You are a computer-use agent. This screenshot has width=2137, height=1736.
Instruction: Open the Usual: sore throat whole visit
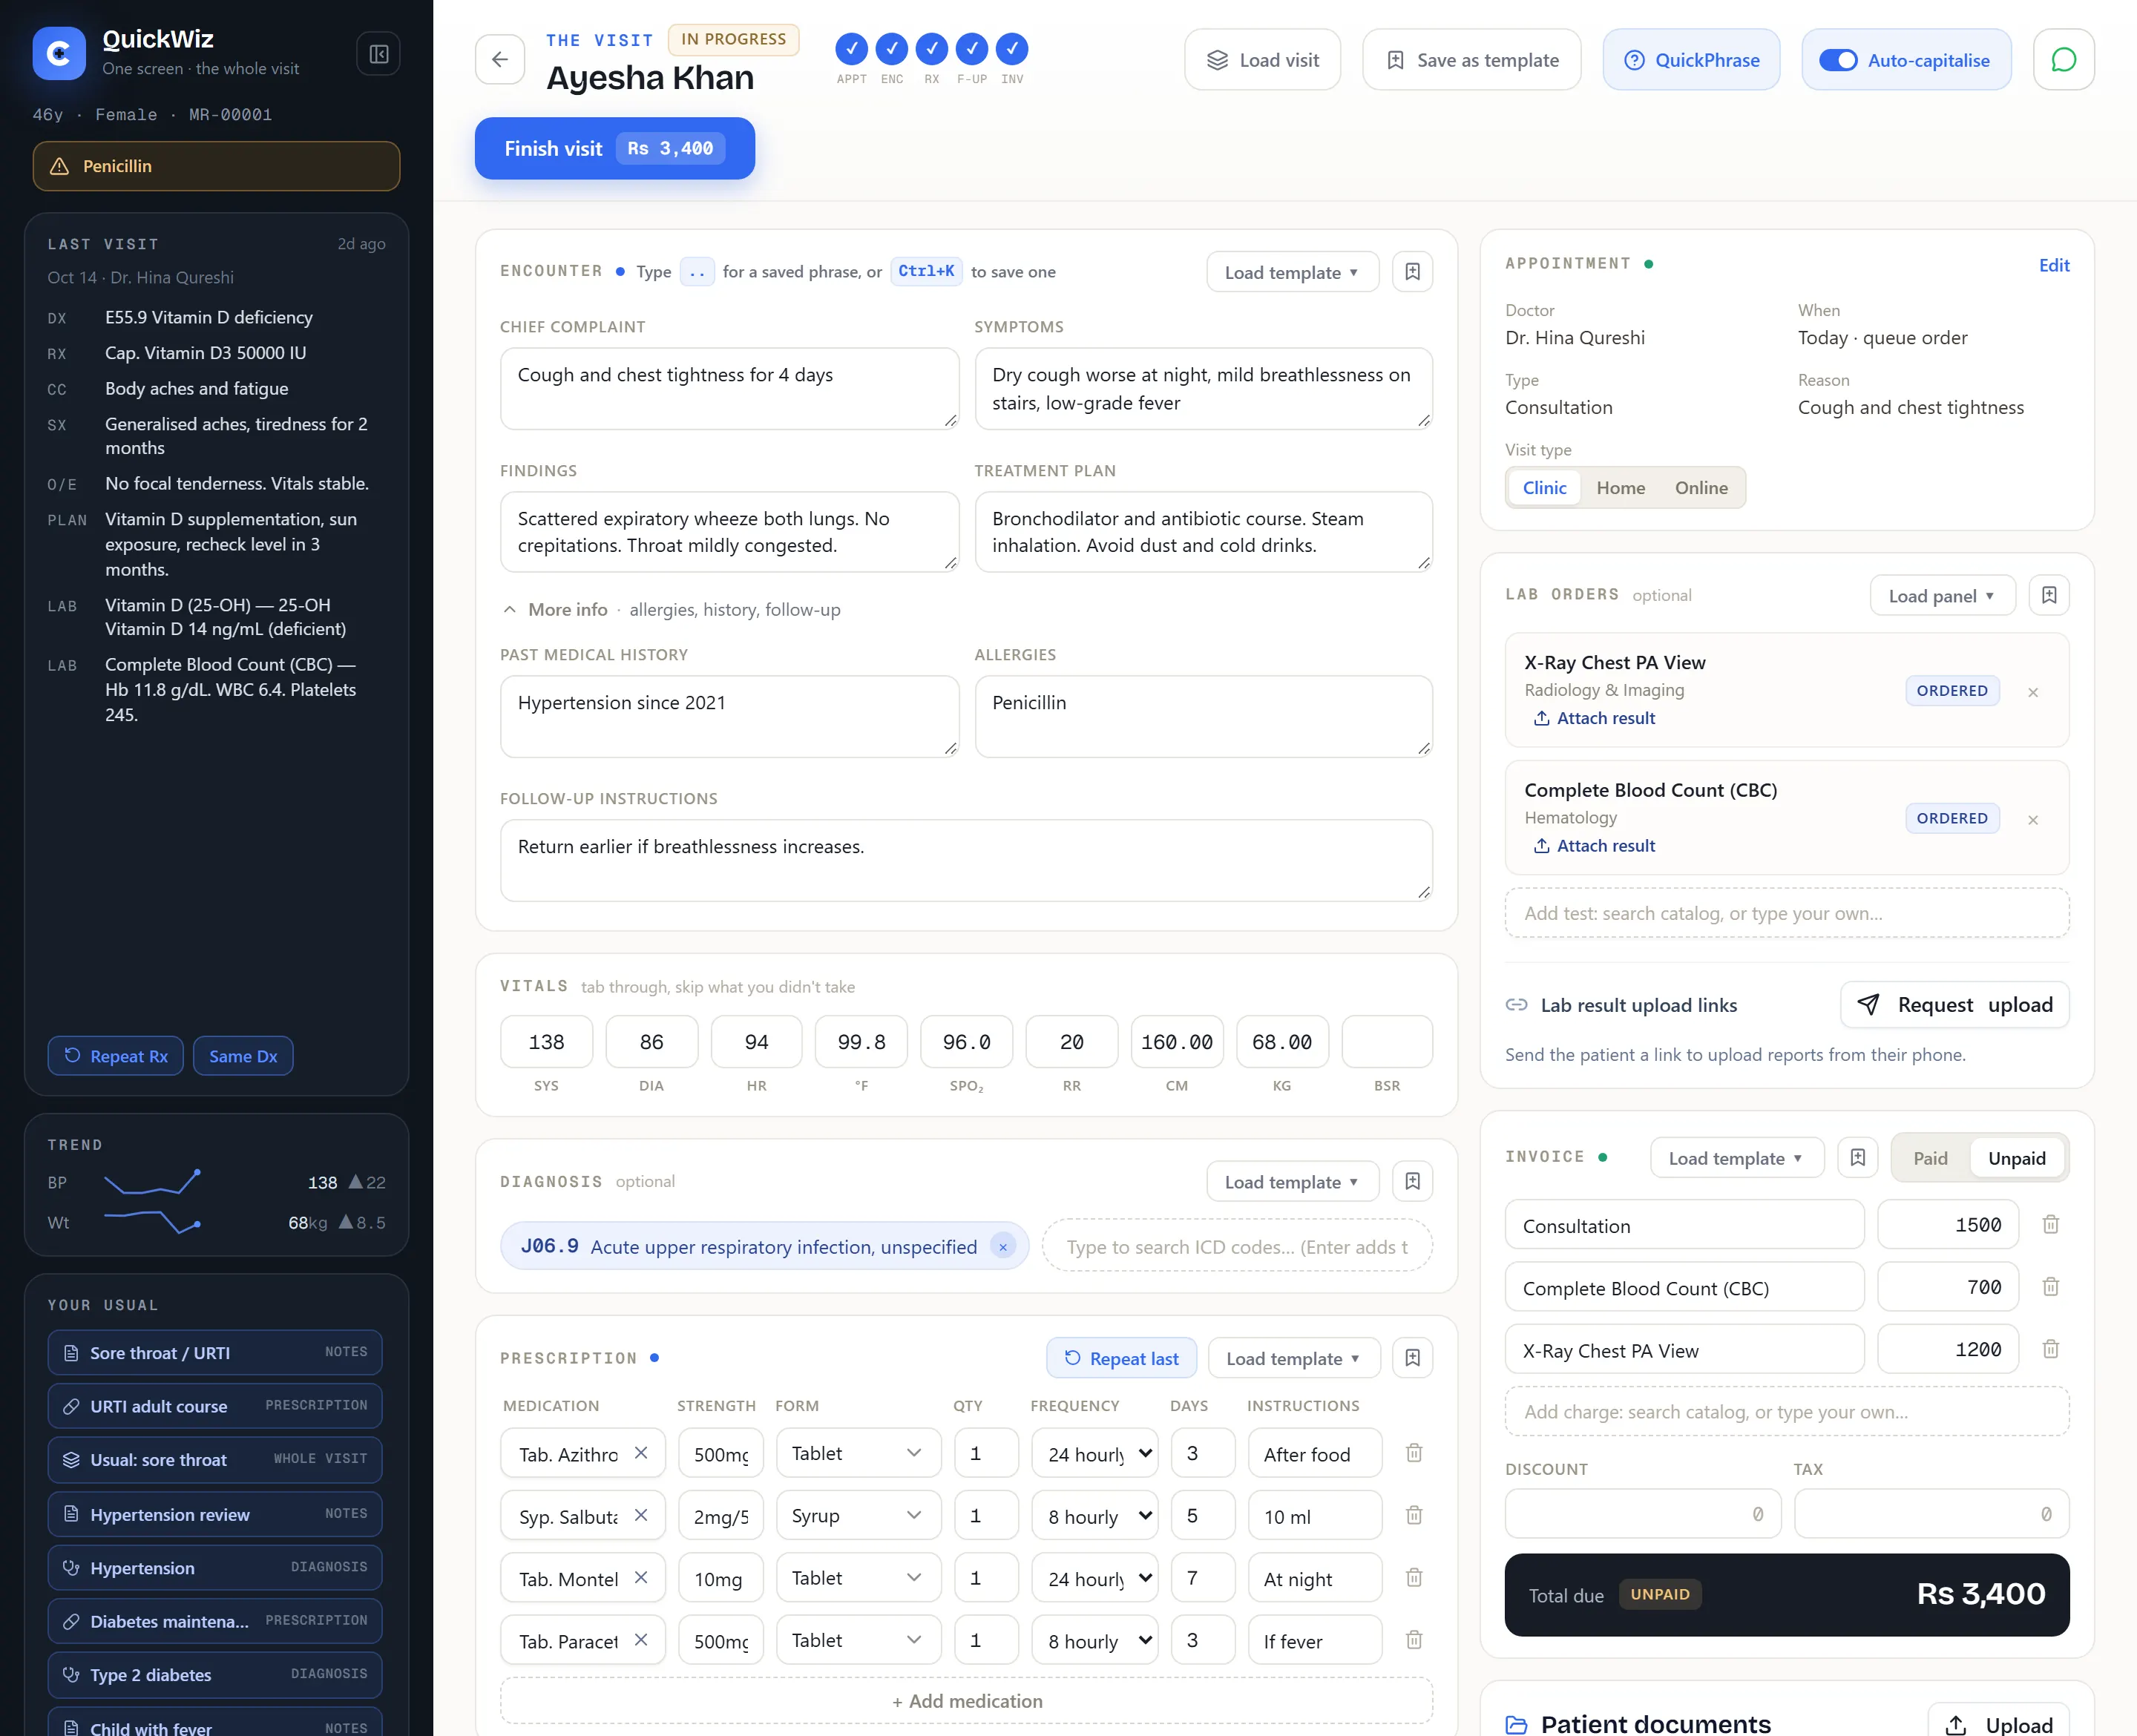point(215,1459)
